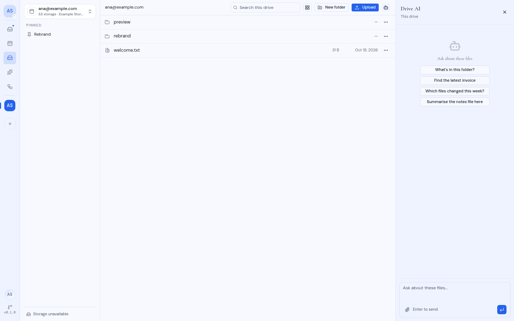Click the ana@example.com breadcrumb

tap(124, 7)
